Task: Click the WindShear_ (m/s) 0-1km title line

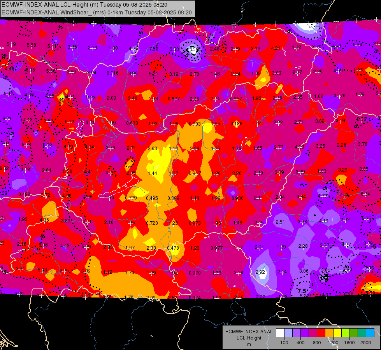Action: [97, 12]
